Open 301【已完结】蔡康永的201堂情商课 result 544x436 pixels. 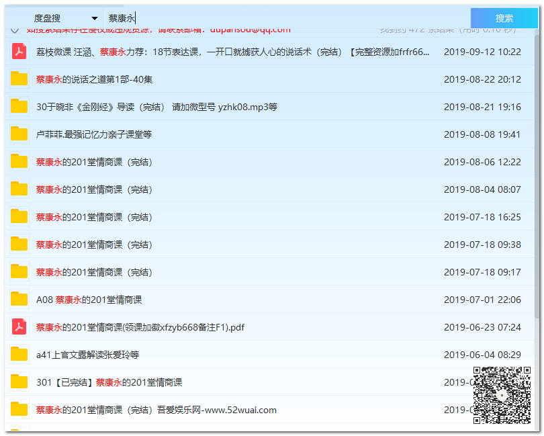(x=109, y=382)
